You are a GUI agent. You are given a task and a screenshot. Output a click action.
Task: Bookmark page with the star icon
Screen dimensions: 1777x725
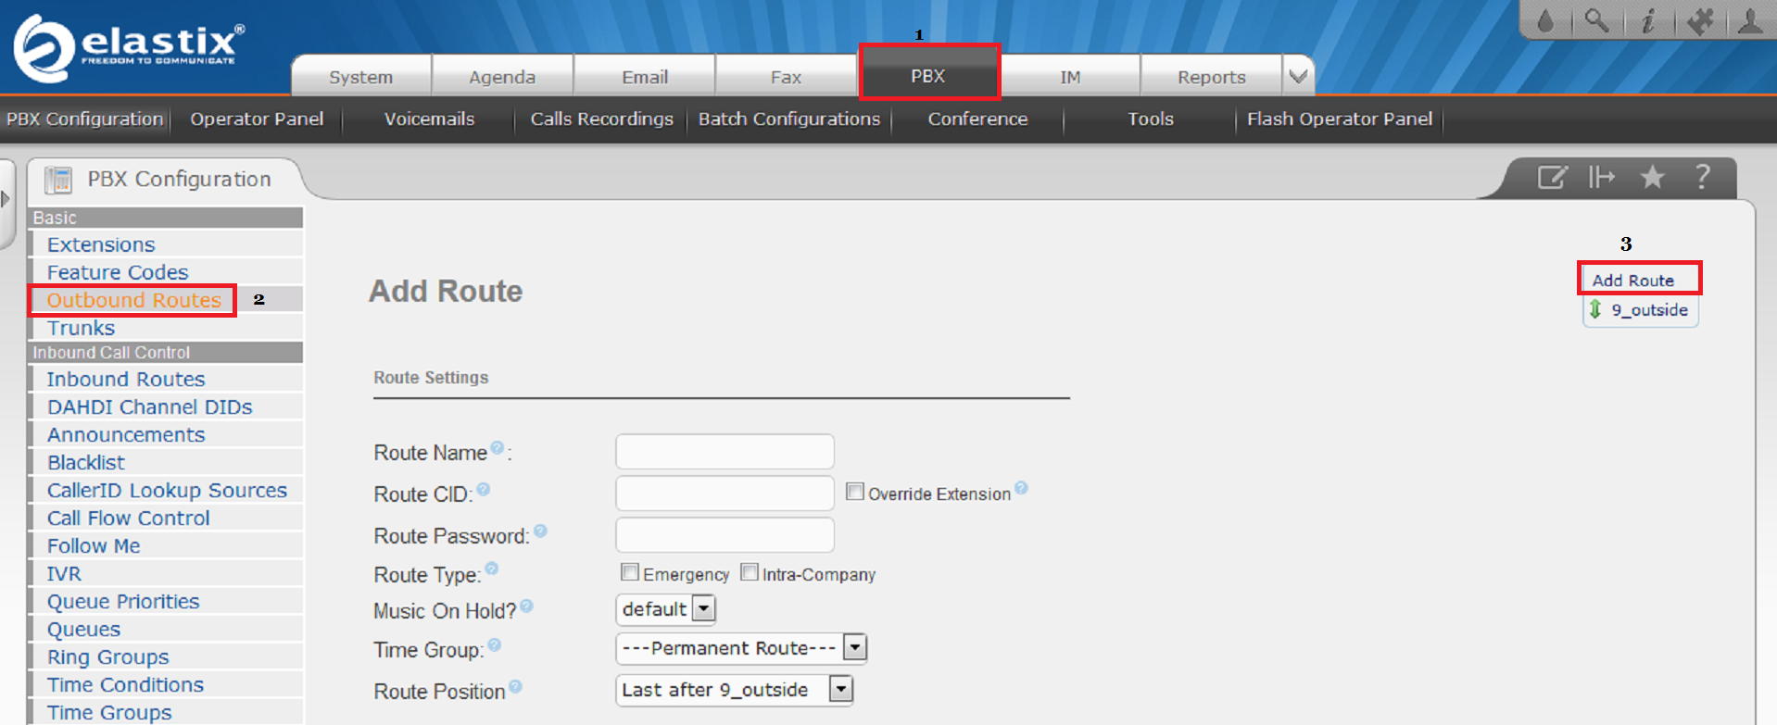[1652, 177]
